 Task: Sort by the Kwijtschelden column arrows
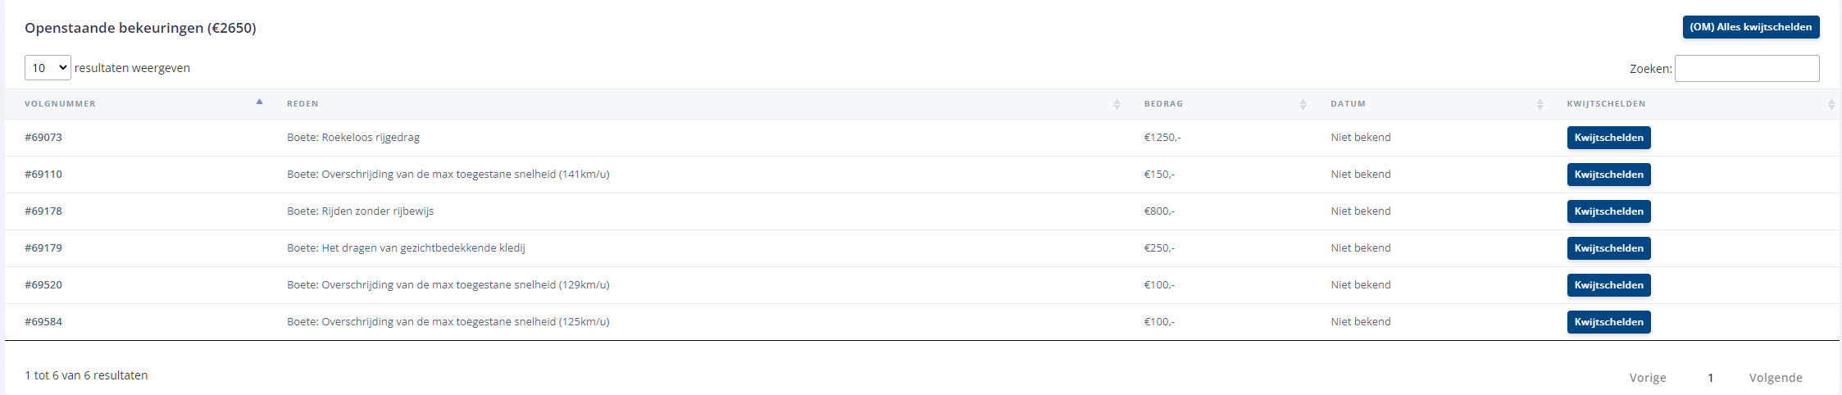click(1831, 104)
